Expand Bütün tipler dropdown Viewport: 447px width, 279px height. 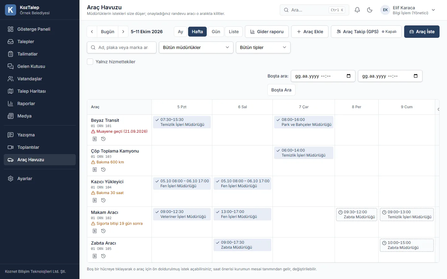263,47
